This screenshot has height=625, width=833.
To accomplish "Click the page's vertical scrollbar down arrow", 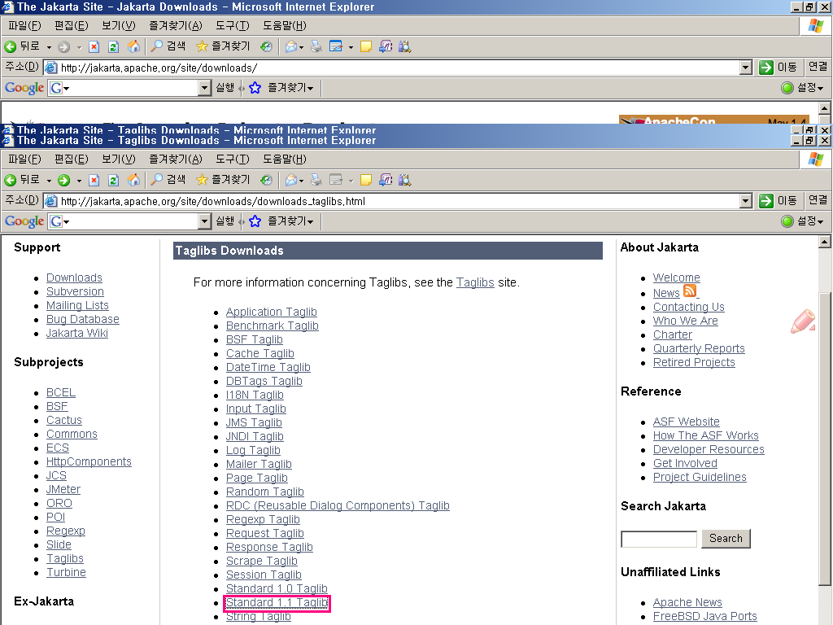I will click(825, 618).
